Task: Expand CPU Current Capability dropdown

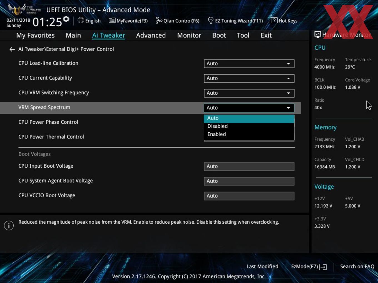Action: (249, 78)
